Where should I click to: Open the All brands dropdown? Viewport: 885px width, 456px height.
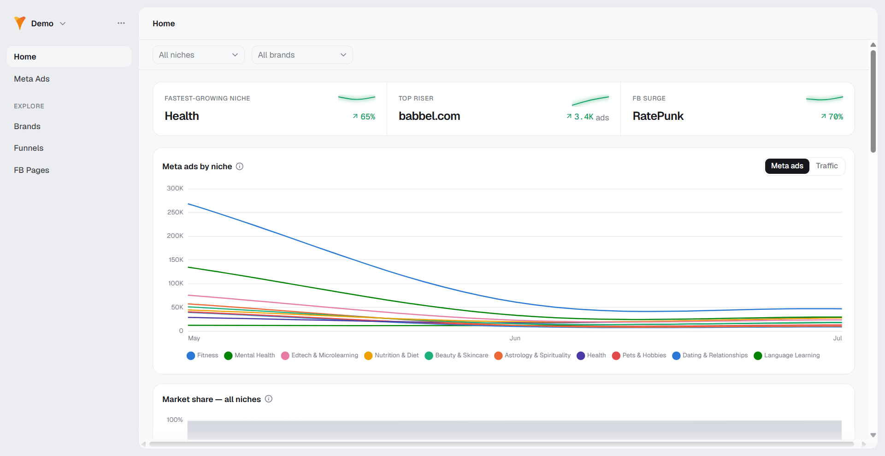(x=302, y=55)
